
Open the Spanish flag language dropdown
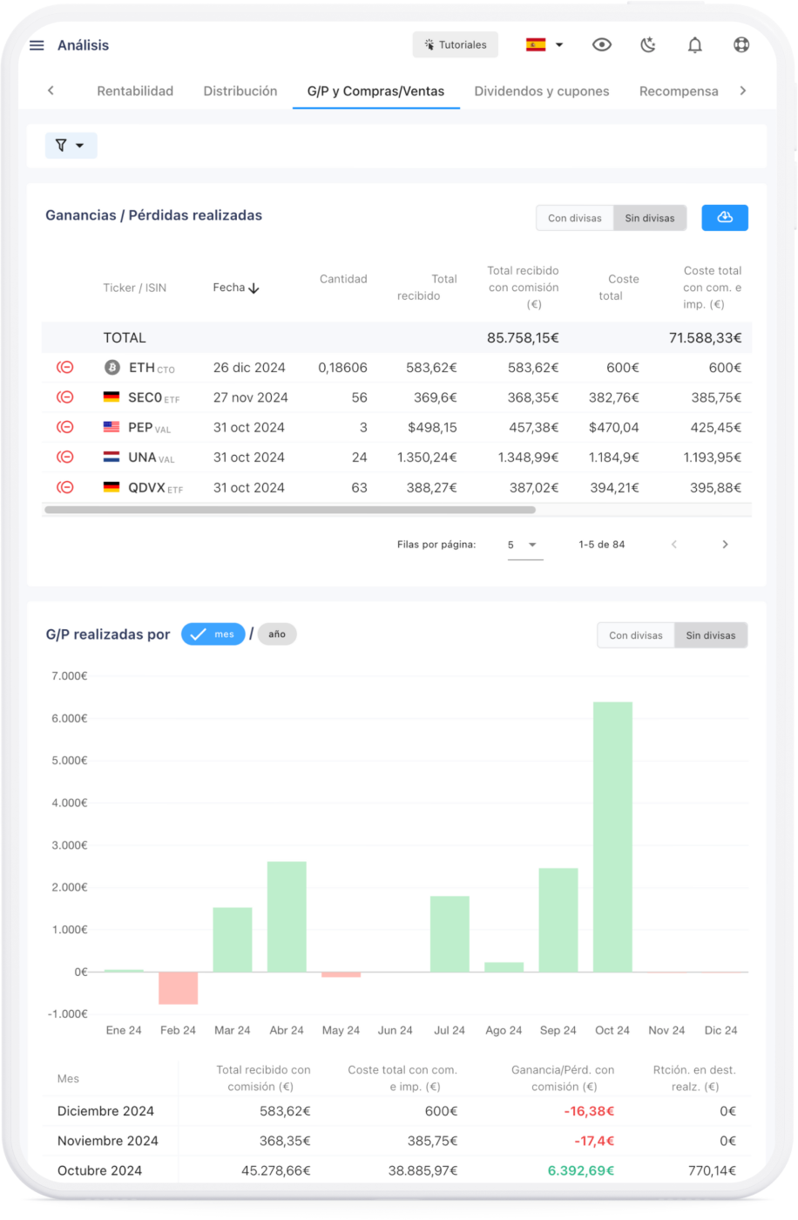545,45
